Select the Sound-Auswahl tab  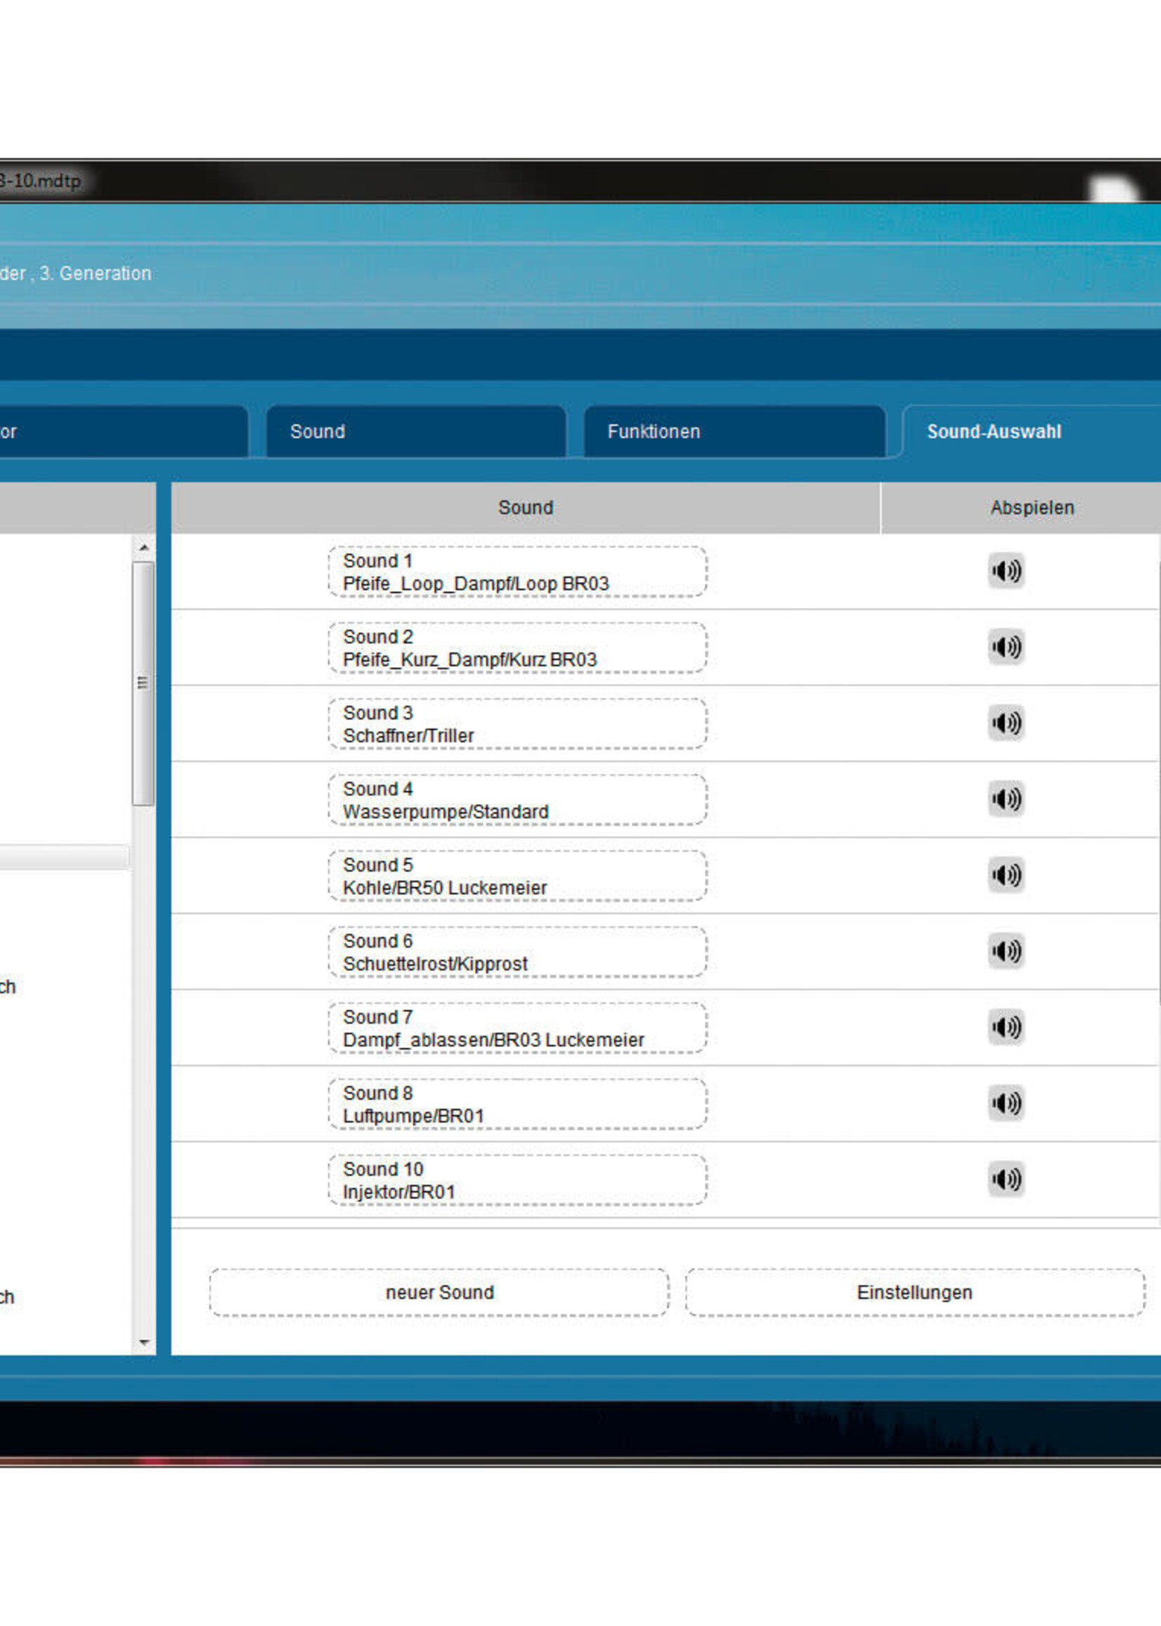point(1030,431)
